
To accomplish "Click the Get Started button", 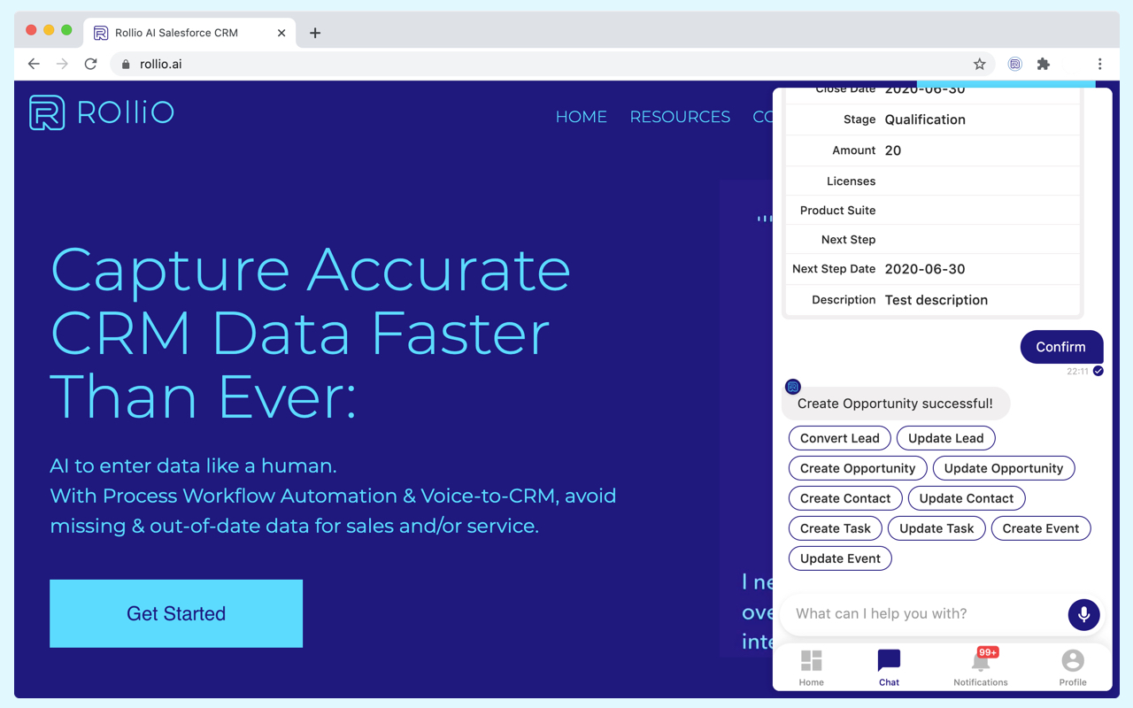I will (x=176, y=613).
